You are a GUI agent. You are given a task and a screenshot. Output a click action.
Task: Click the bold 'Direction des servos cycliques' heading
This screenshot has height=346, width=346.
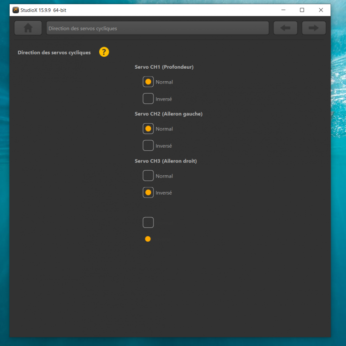tap(54, 53)
